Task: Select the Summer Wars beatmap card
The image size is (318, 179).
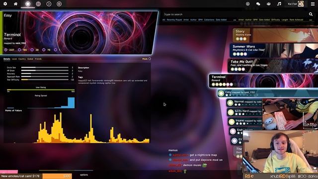Action: point(274,50)
